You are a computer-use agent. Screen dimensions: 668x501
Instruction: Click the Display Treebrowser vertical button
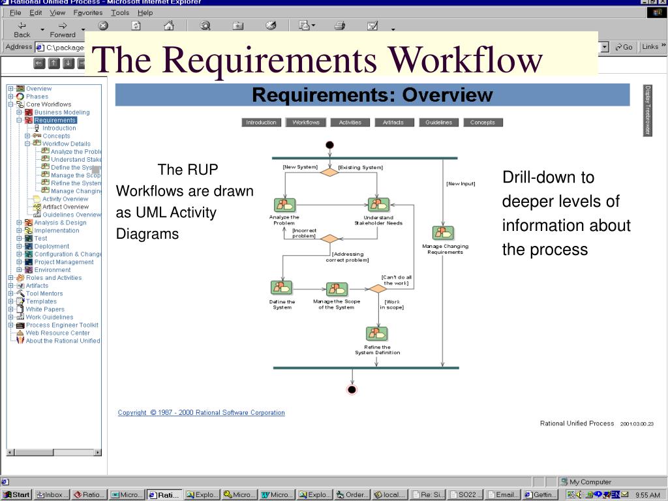coord(647,110)
